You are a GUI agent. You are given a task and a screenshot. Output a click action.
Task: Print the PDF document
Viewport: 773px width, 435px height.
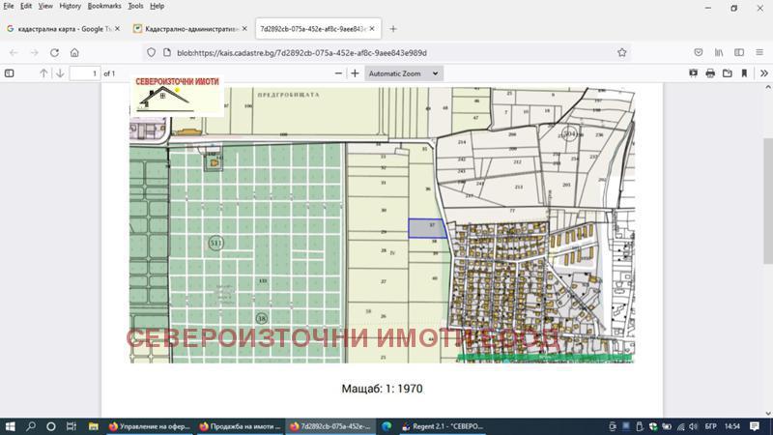pos(710,73)
